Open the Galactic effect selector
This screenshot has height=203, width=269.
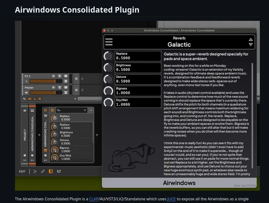click(179, 42)
